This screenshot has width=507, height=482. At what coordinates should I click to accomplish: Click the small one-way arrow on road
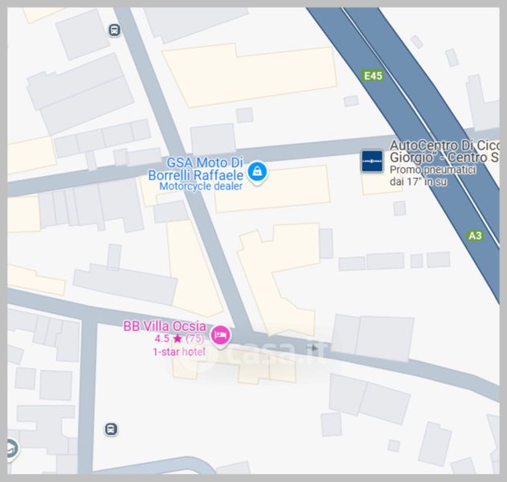point(314,348)
